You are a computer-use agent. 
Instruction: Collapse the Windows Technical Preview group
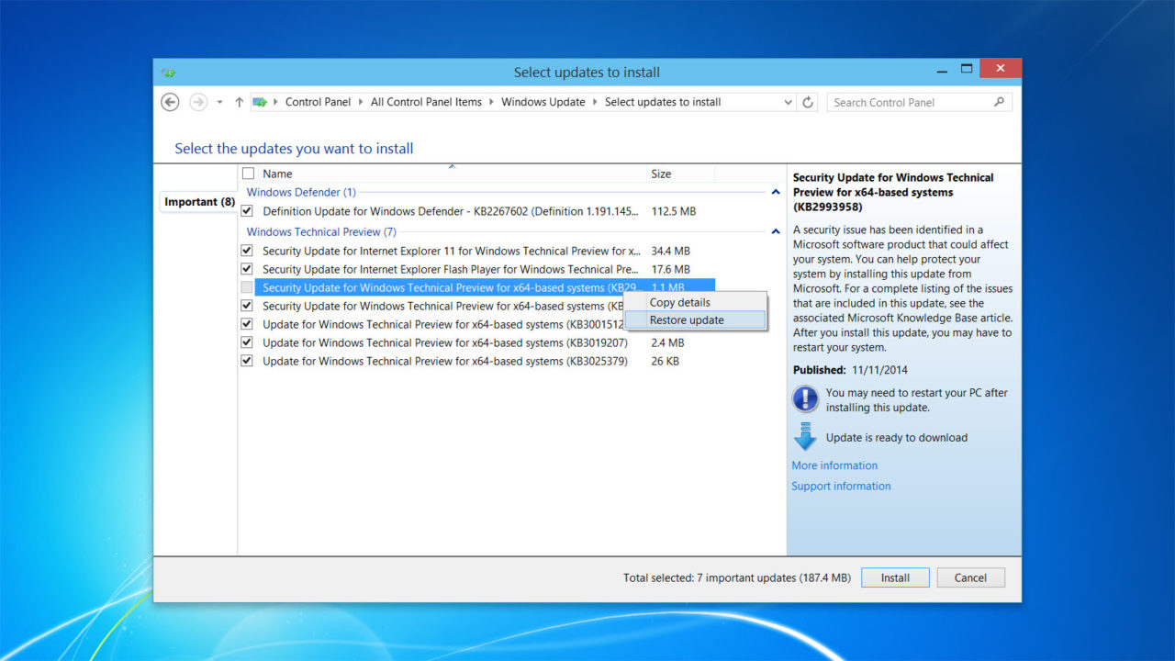pos(776,232)
